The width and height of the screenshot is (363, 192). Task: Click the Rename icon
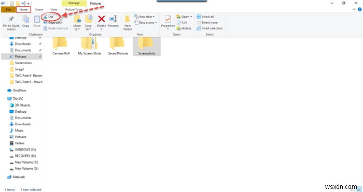click(x=113, y=19)
